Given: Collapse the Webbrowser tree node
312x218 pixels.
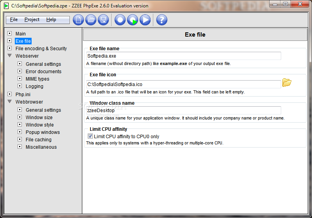Looking at the screenshot, I should coord(9,101).
